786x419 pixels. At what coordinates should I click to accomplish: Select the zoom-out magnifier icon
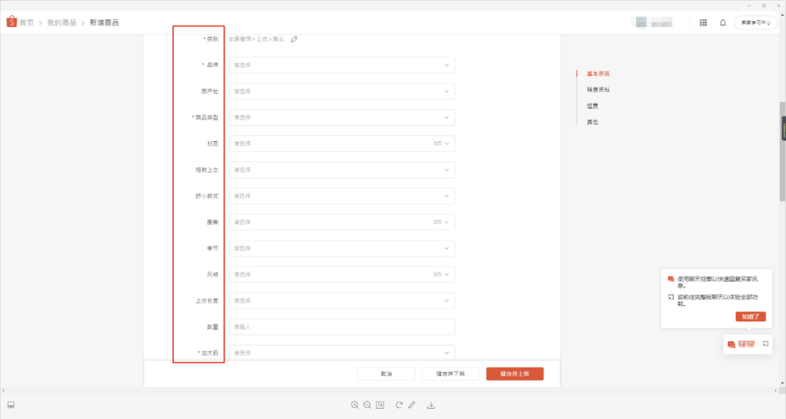pos(367,405)
